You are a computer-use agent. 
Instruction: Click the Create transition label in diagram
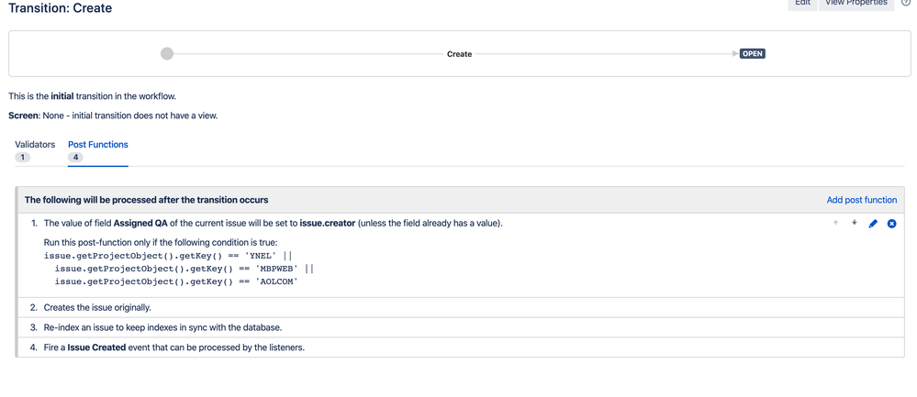459,54
